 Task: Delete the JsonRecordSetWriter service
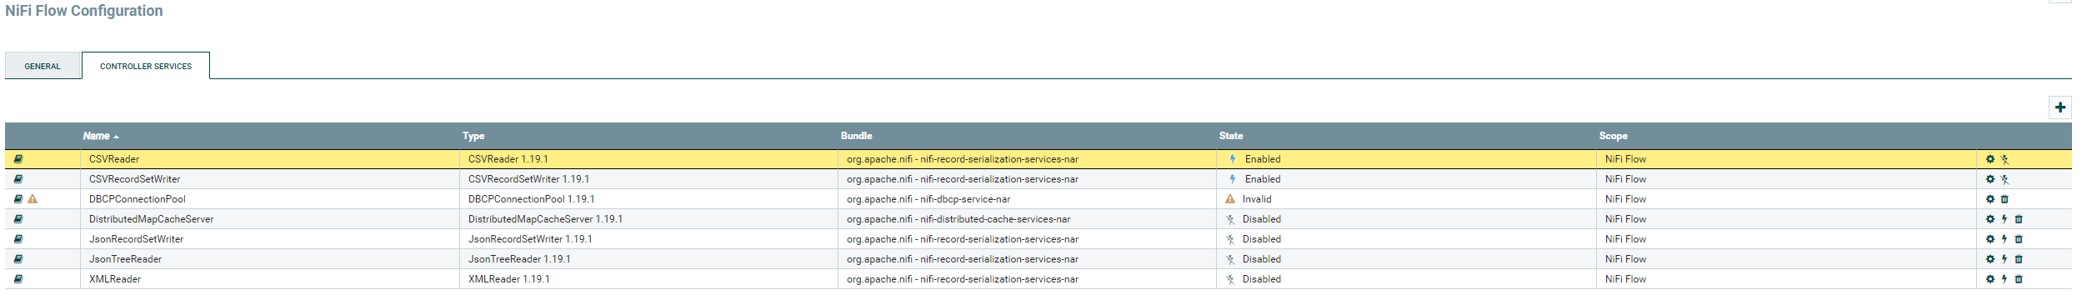point(2019,239)
